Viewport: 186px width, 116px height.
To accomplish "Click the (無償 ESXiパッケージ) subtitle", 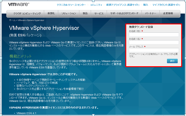I will [x=25, y=35].
